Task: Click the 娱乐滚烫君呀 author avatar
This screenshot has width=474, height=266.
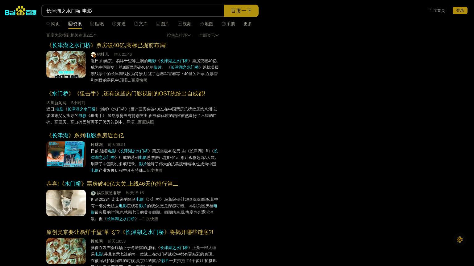Action: (x=93, y=193)
